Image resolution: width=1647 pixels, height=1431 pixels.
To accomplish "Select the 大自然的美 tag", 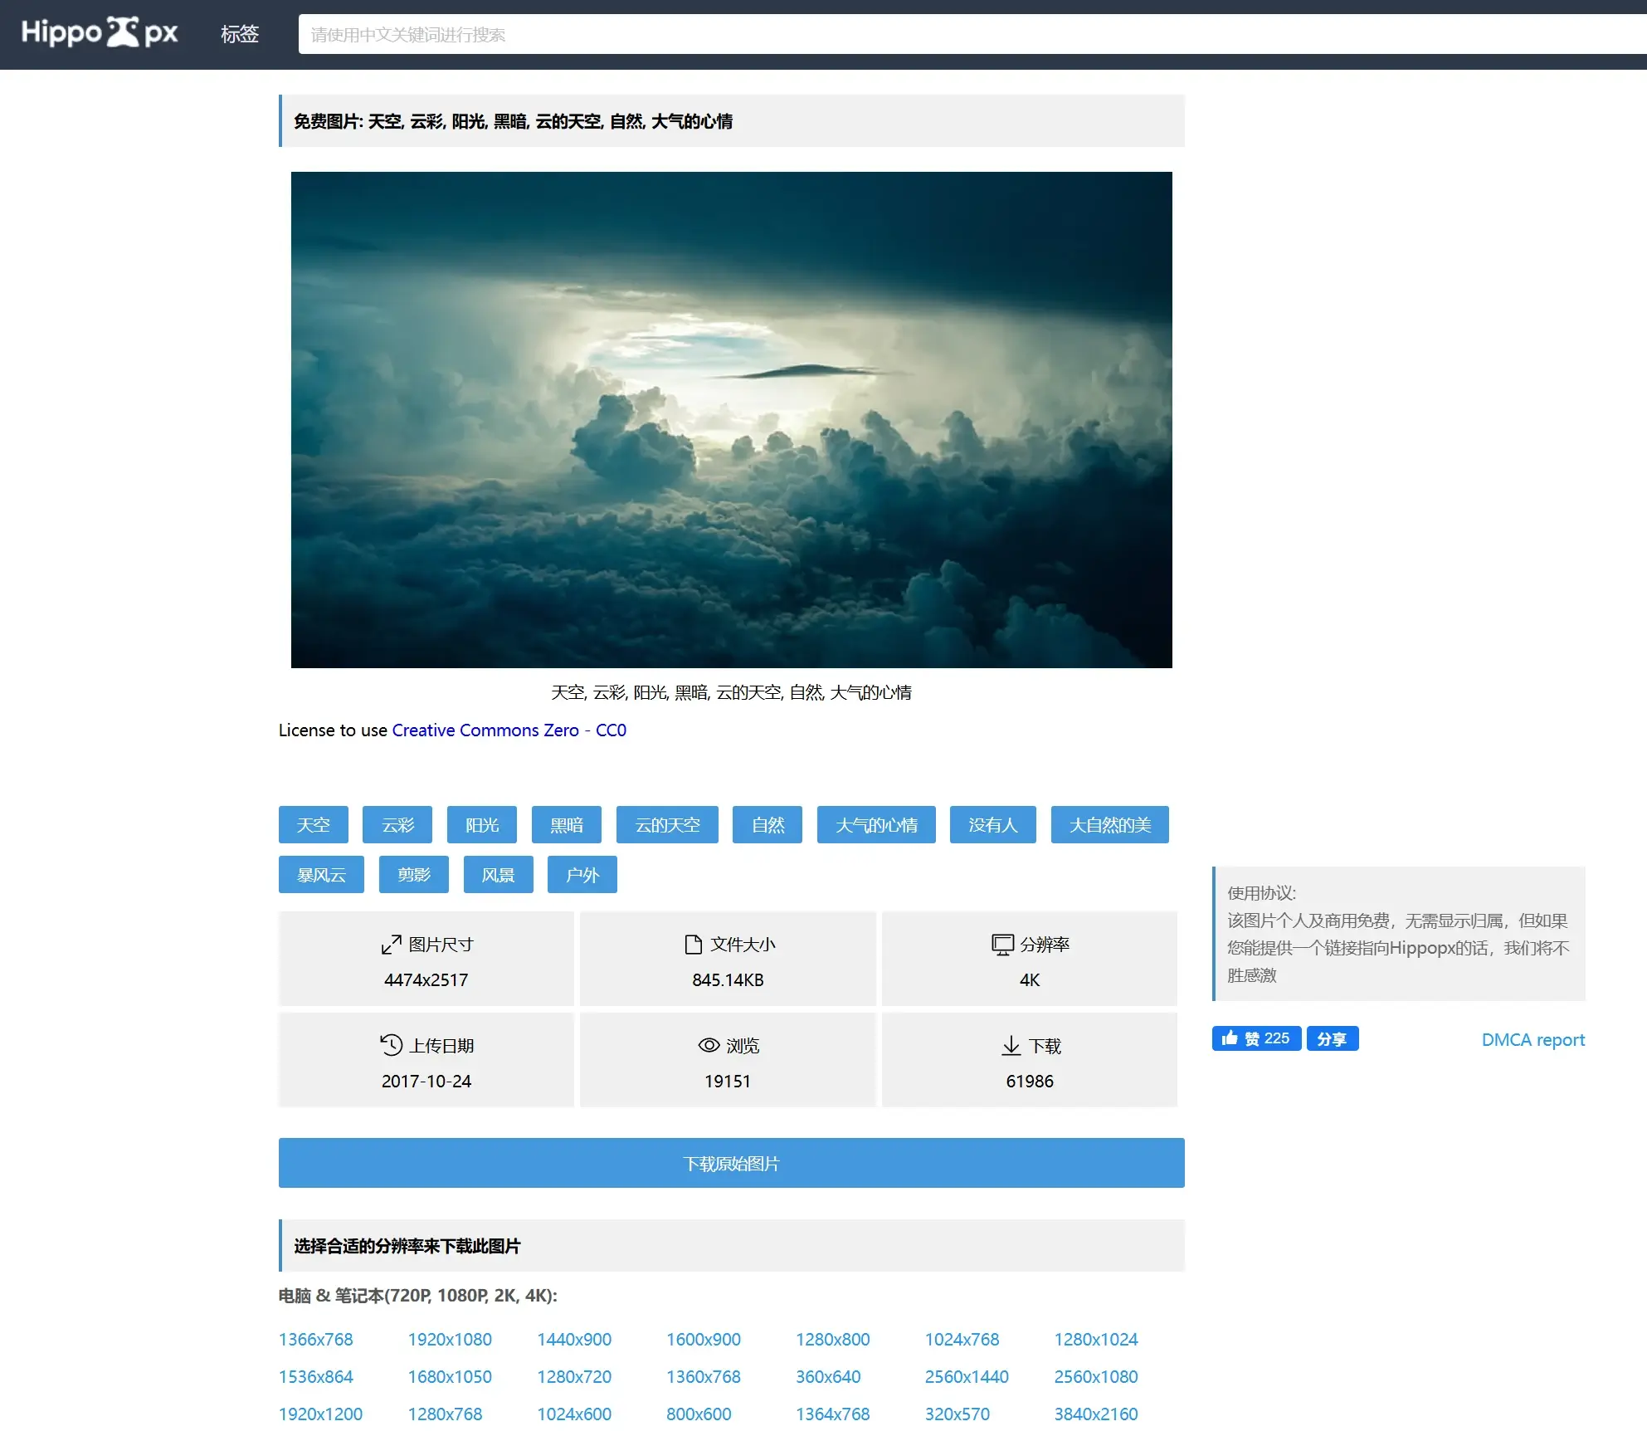I will point(1109,824).
